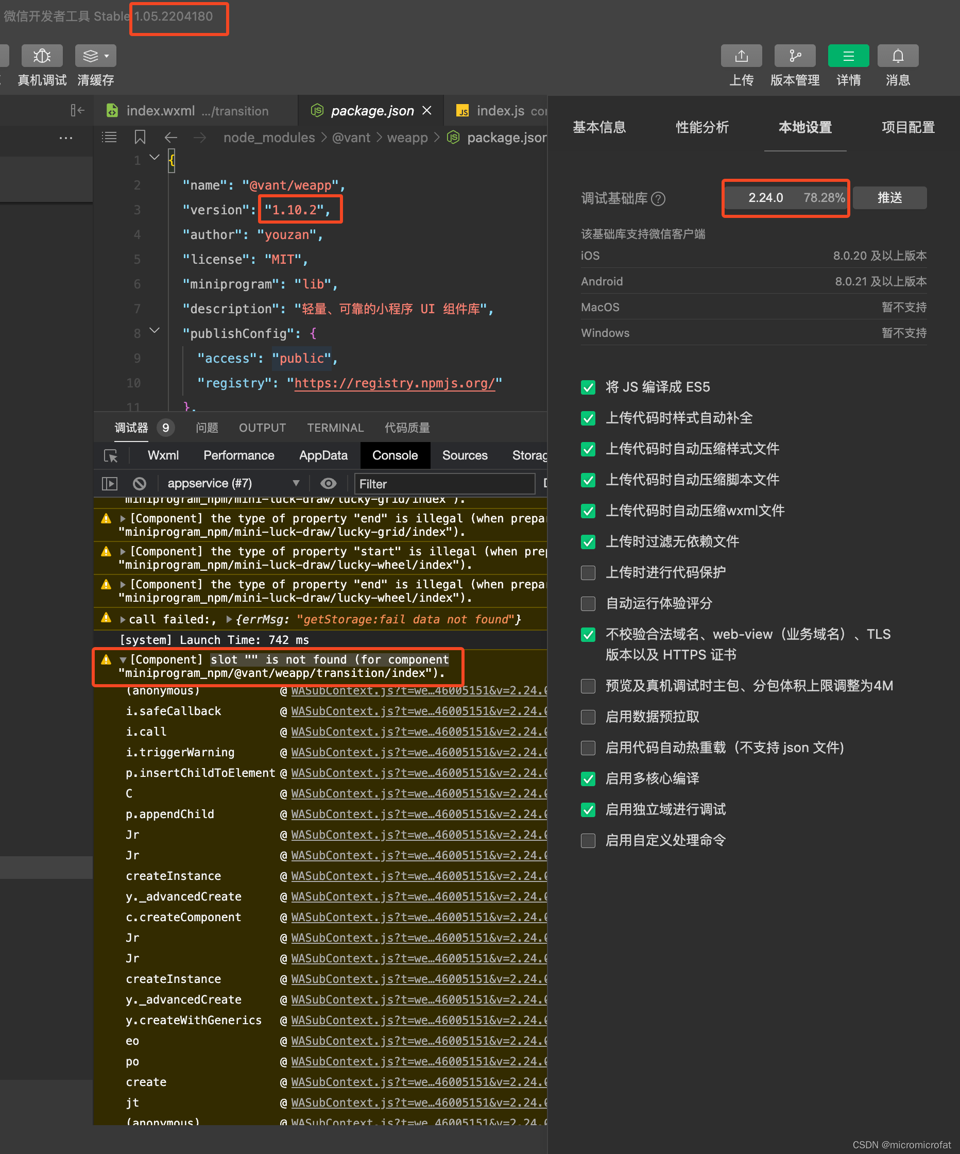Toggle 将 JS 编译成 ES5 checkbox
This screenshot has height=1154, width=960.
588,387
